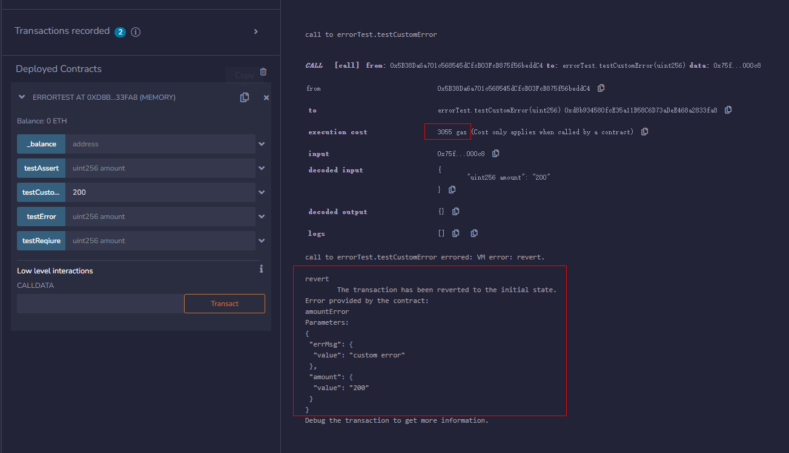The image size is (789, 453).
Task: Run the testAssert function
Action: pos(41,168)
